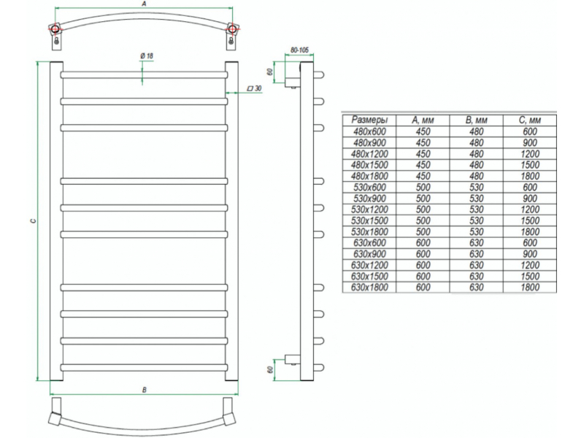584x438 pixels.
Task: Click the 'C, мм' column header
Action: click(x=530, y=120)
